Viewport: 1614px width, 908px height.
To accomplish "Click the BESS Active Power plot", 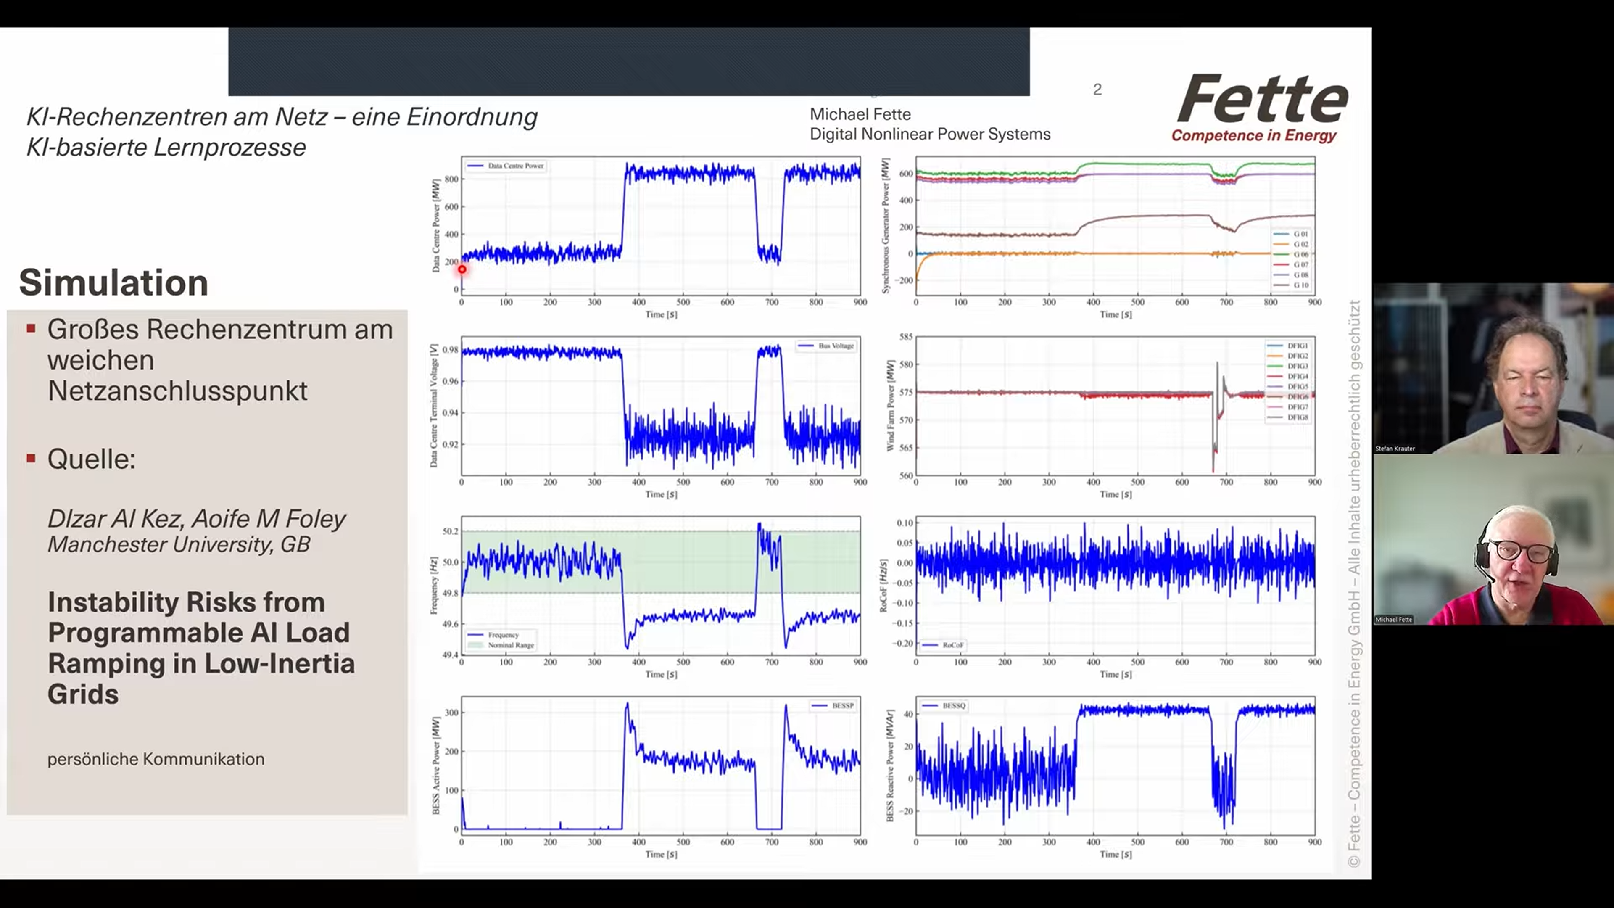I will pyautogui.click(x=661, y=765).
